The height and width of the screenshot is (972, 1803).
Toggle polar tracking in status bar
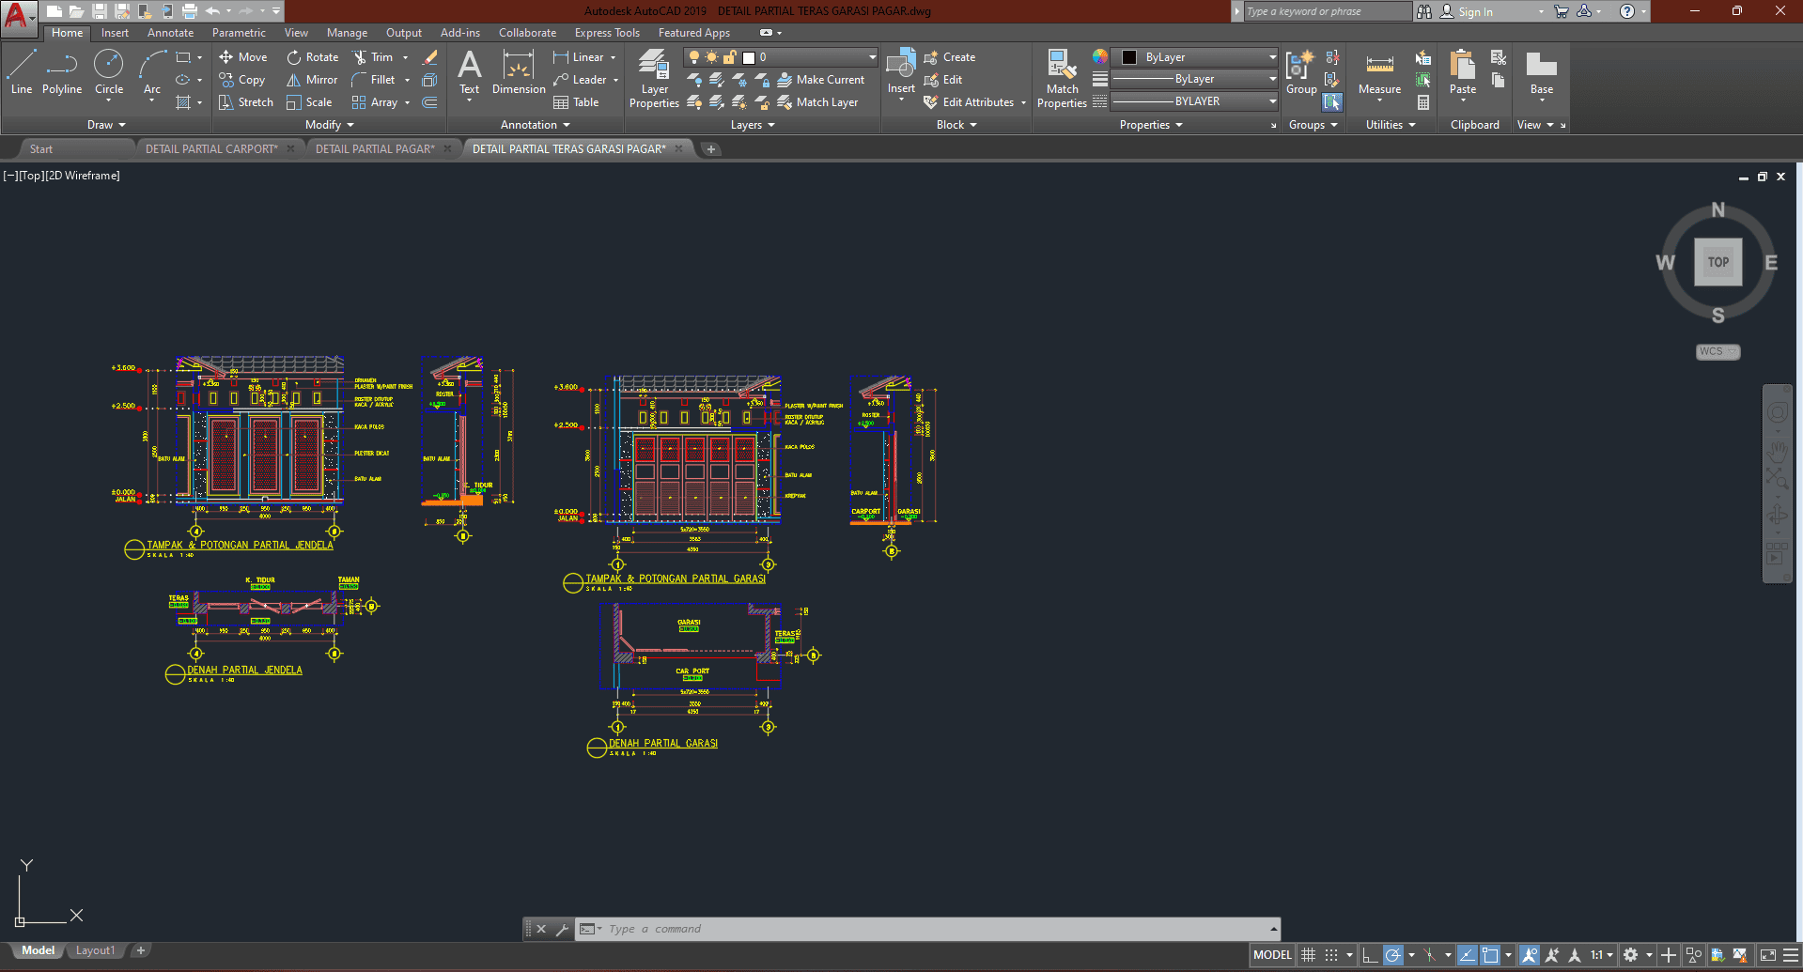click(1393, 955)
